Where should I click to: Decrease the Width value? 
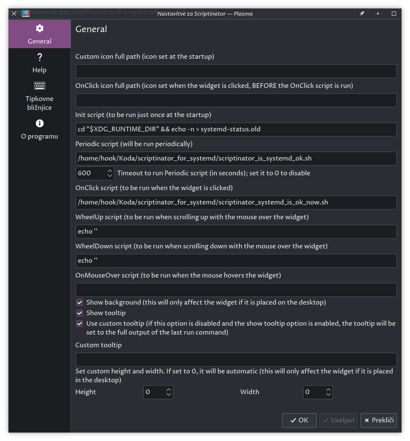tap(328, 395)
